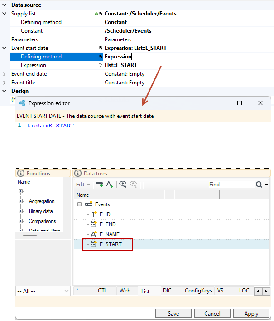Screen dimensions: 274x321
Task: Expand the unnamed top functions node
Action: (20, 191)
